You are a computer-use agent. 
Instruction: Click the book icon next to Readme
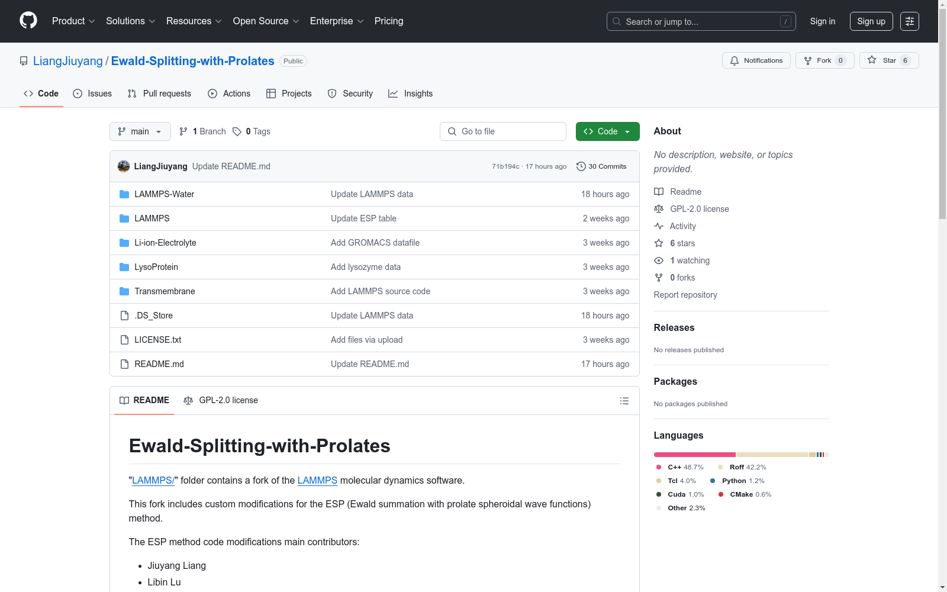coord(659,192)
